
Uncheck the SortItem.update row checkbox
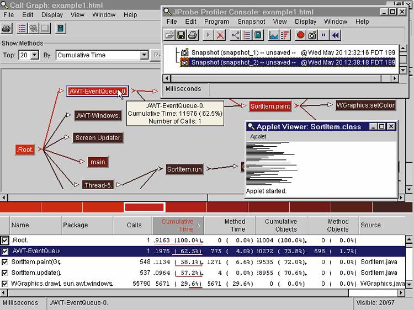[x=4, y=273]
